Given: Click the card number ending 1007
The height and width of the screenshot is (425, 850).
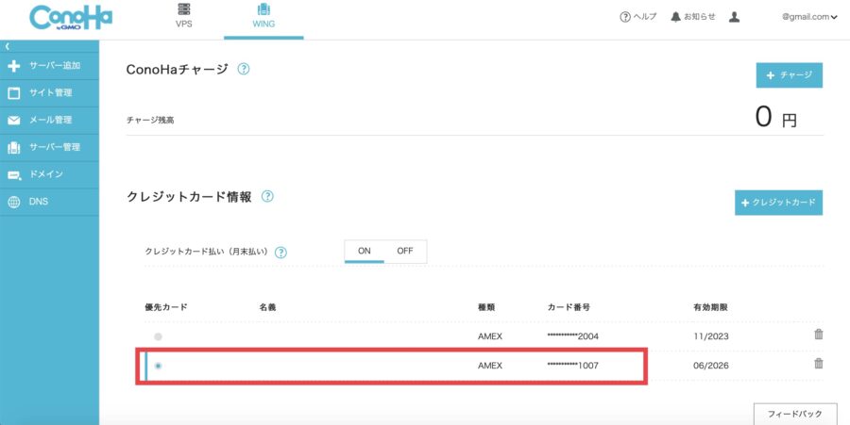Looking at the screenshot, I should point(573,366).
